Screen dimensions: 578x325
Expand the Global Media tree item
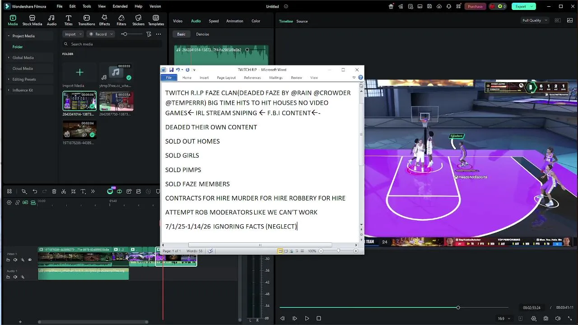point(9,58)
